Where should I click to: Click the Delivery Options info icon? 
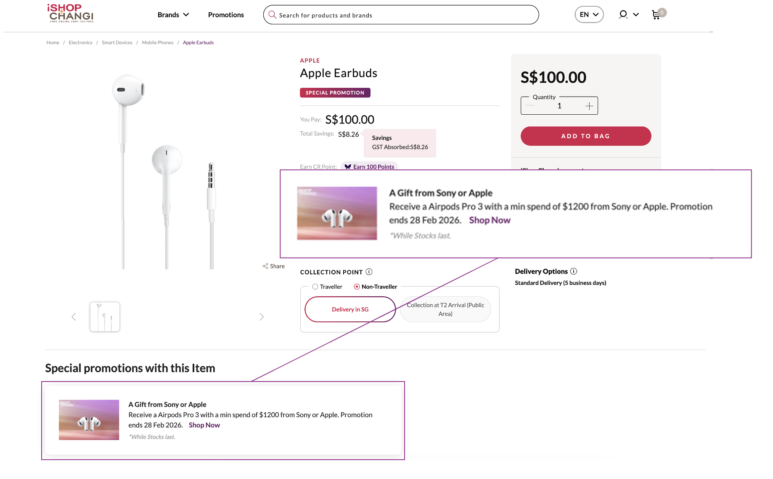coord(574,271)
